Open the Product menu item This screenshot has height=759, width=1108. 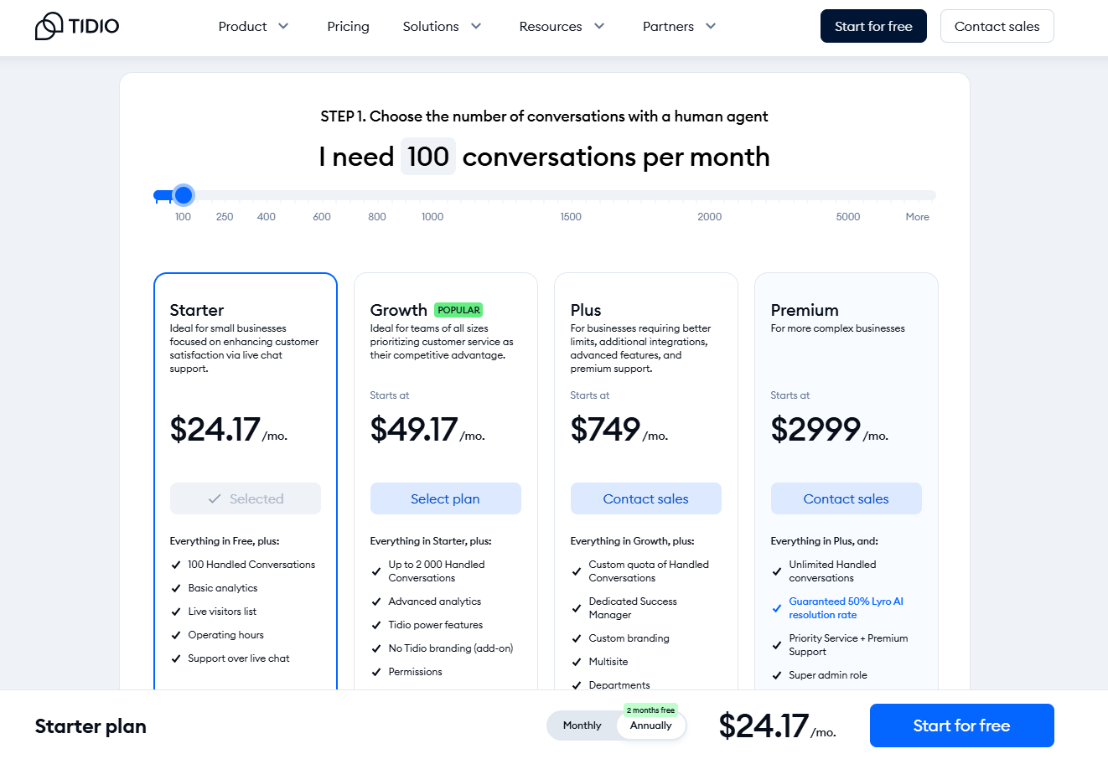[242, 26]
